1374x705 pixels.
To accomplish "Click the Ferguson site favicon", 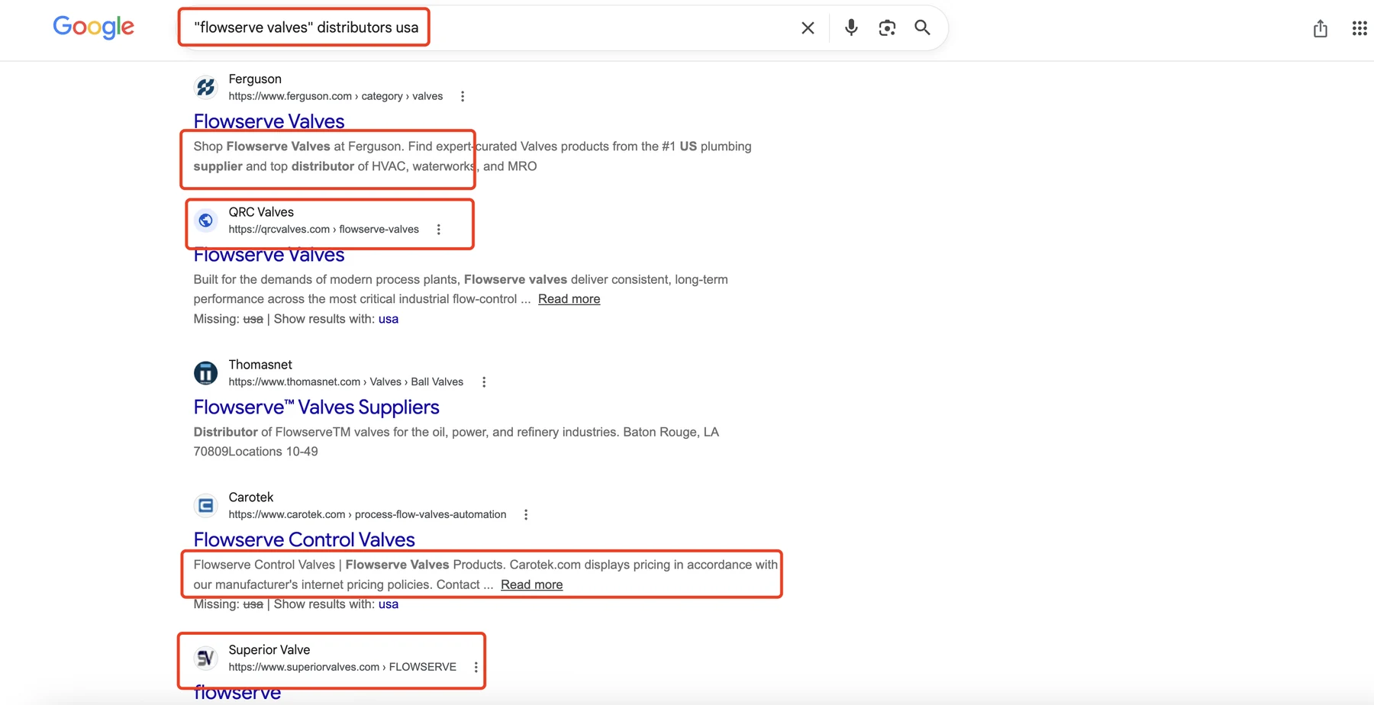I will point(205,87).
